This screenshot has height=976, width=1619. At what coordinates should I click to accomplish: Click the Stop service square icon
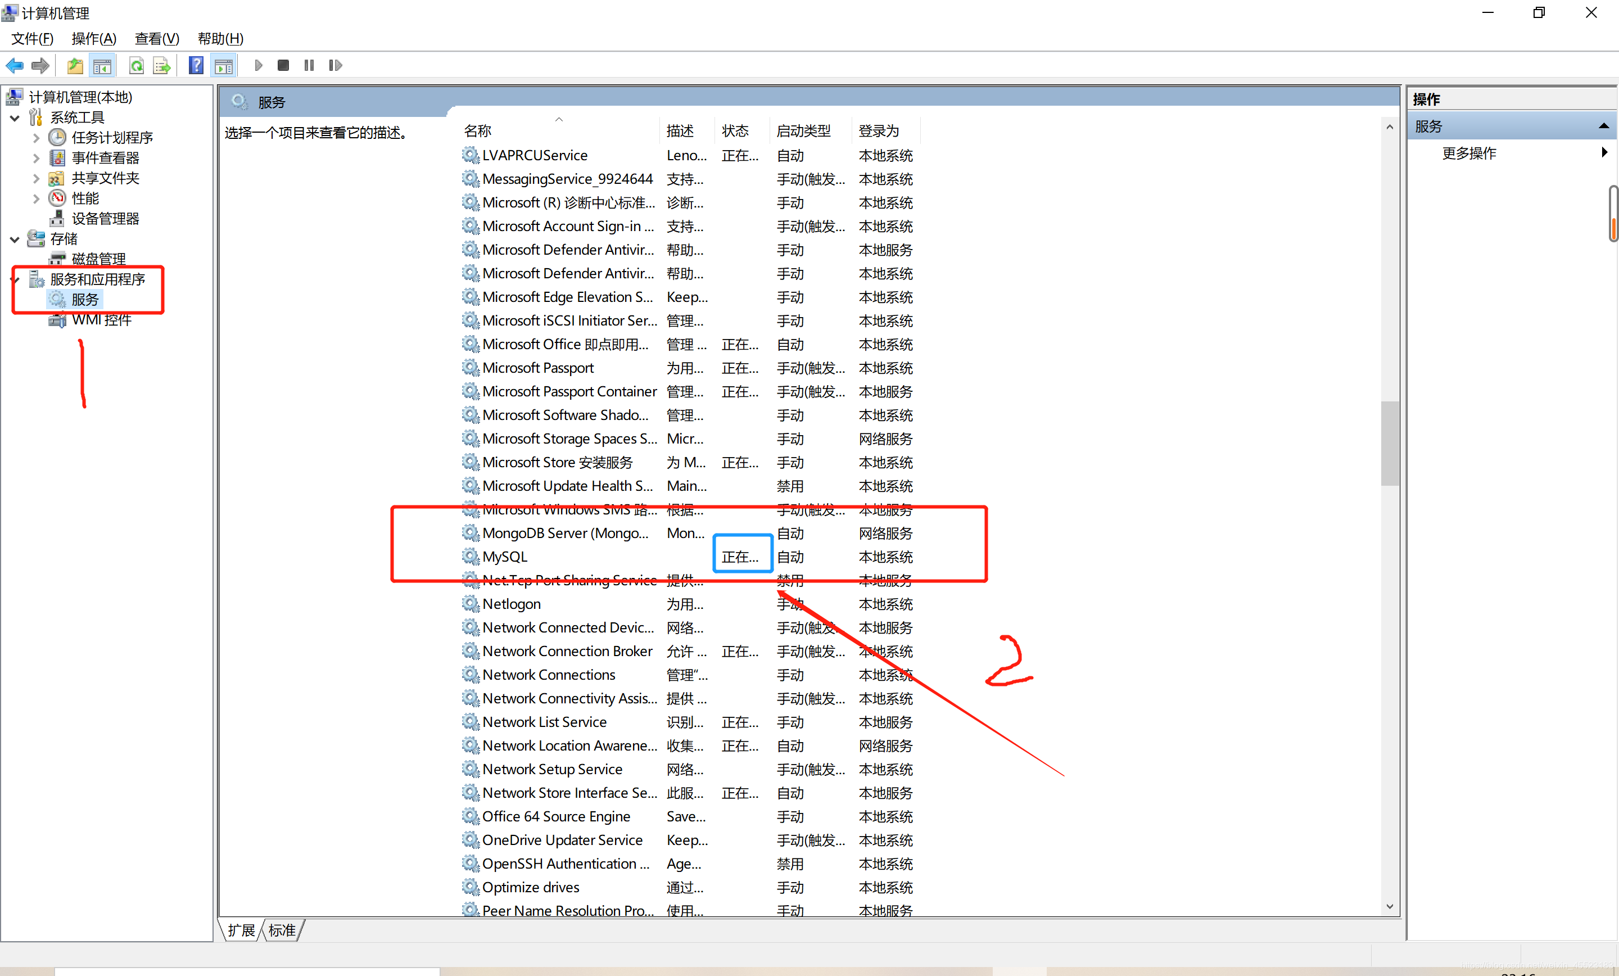(x=283, y=65)
